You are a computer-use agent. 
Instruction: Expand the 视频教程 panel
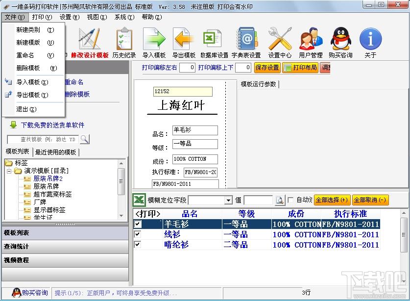coord(65,260)
